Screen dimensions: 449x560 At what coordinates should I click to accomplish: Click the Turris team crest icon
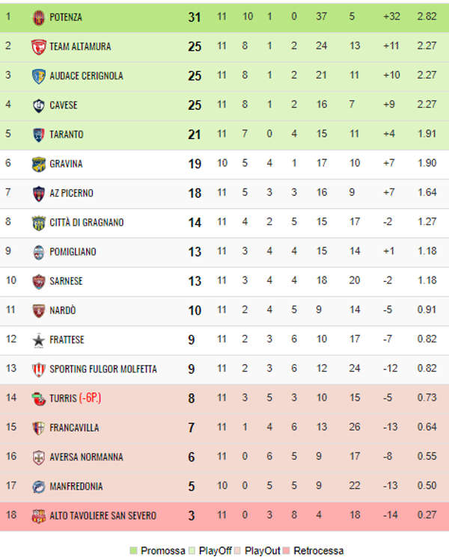39,399
